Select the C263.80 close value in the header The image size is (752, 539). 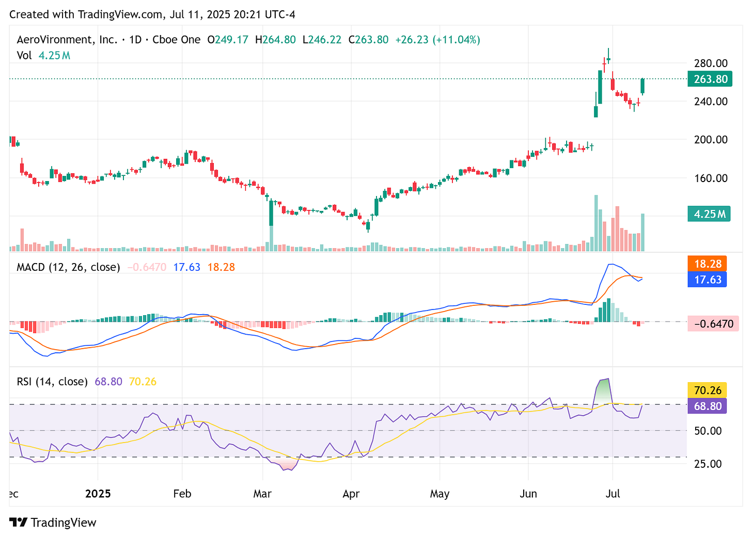369,39
